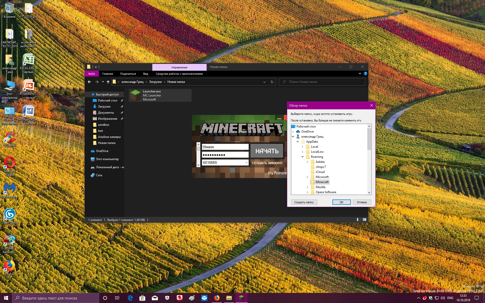Click the Refresh icon in the address bar
Viewport: 485px width, 303px height.
[272, 82]
